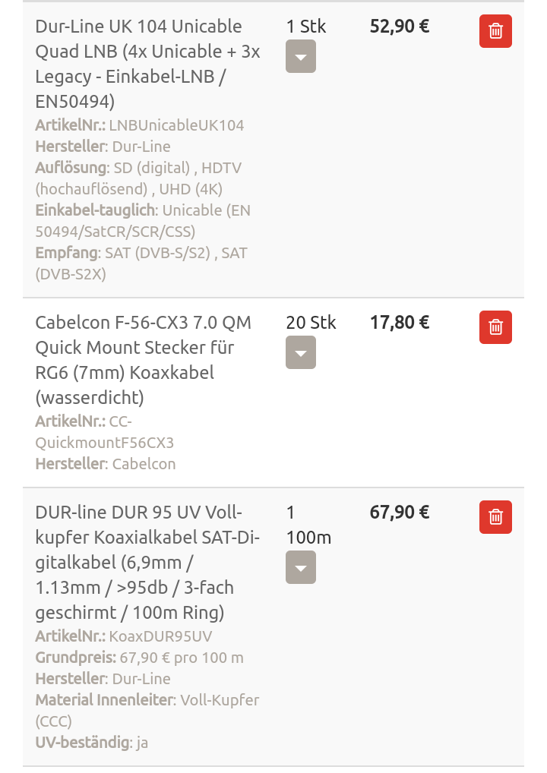Open the DUR-line DUR 95 UV Koaxialkabel product
The width and height of the screenshot is (547, 773).
pyautogui.click(x=147, y=562)
